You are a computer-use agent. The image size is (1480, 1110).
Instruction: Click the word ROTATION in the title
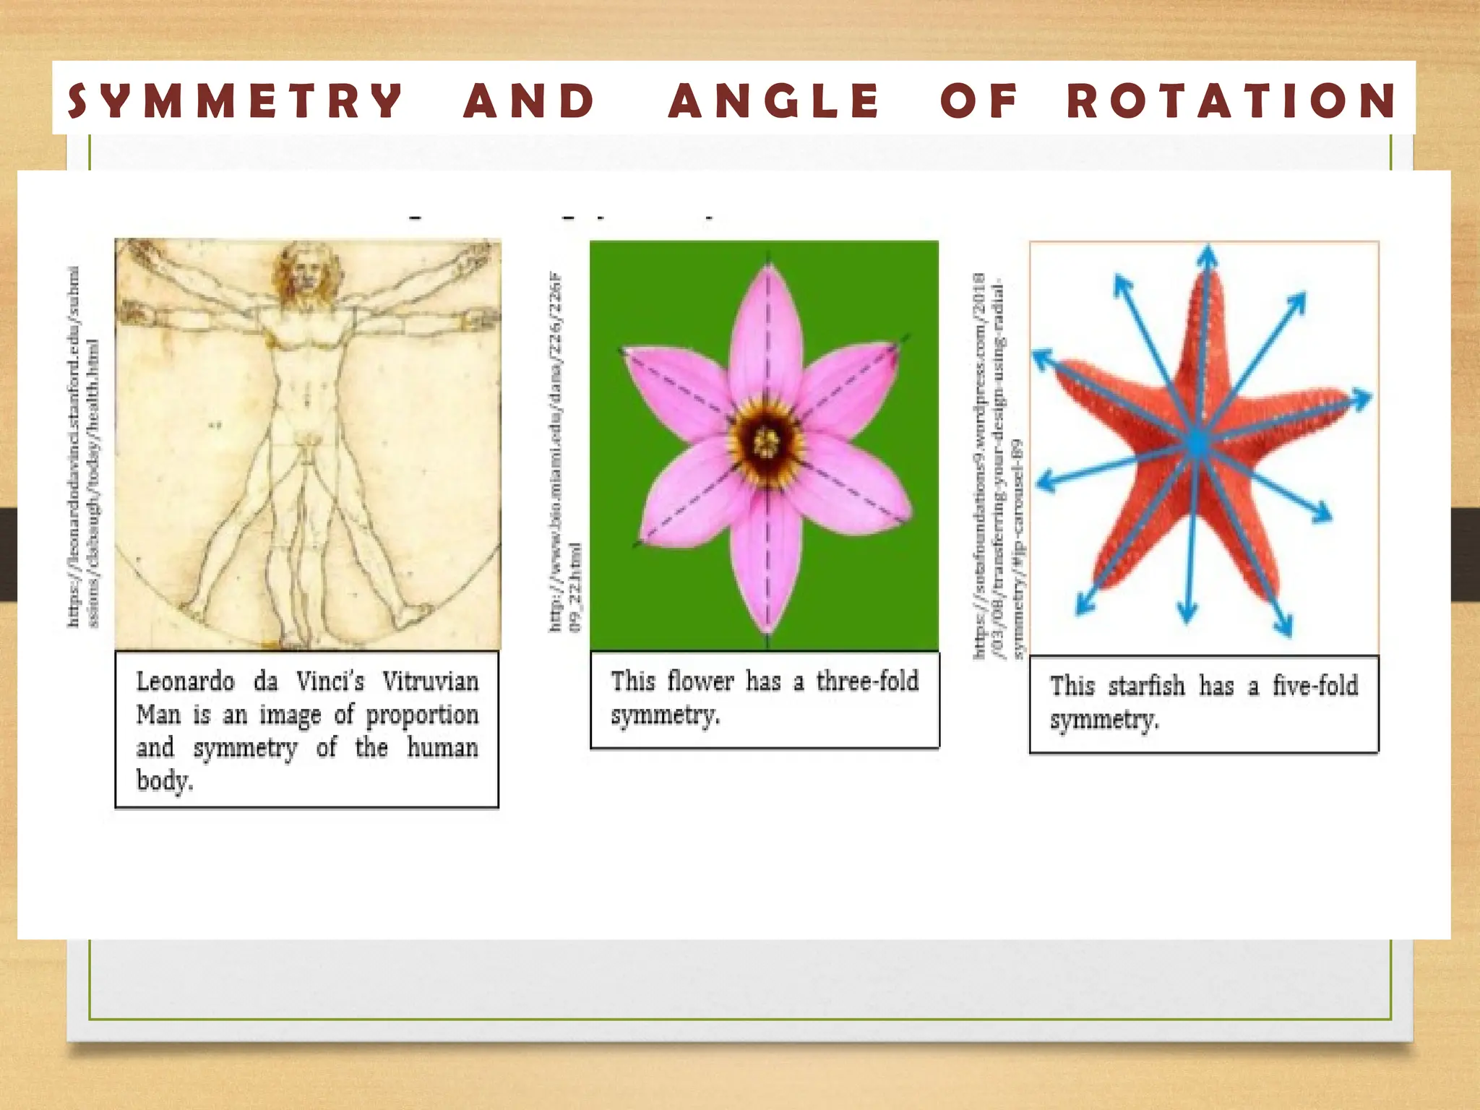1232,100
